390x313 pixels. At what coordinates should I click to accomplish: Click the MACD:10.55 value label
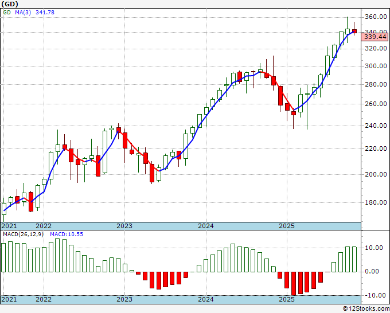(67, 234)
